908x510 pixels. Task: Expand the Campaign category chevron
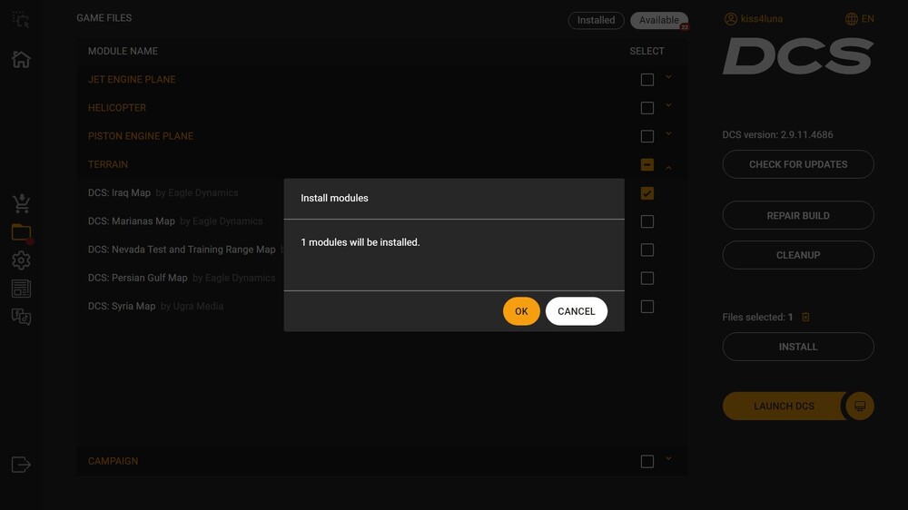pos(668,458)
